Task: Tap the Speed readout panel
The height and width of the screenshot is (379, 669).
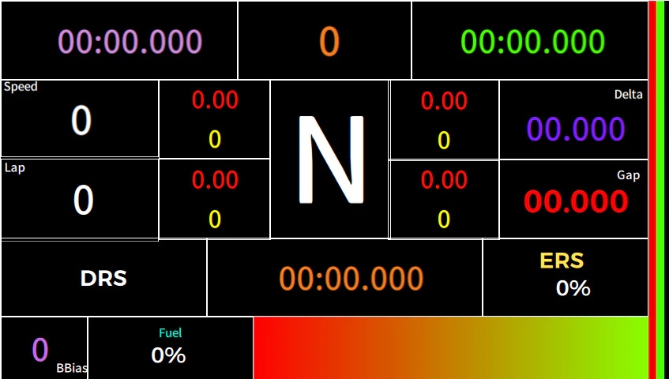Action: pos(81,120)
